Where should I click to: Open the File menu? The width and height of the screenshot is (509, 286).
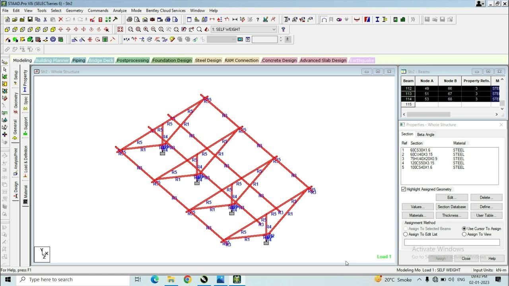coord(6,10)
